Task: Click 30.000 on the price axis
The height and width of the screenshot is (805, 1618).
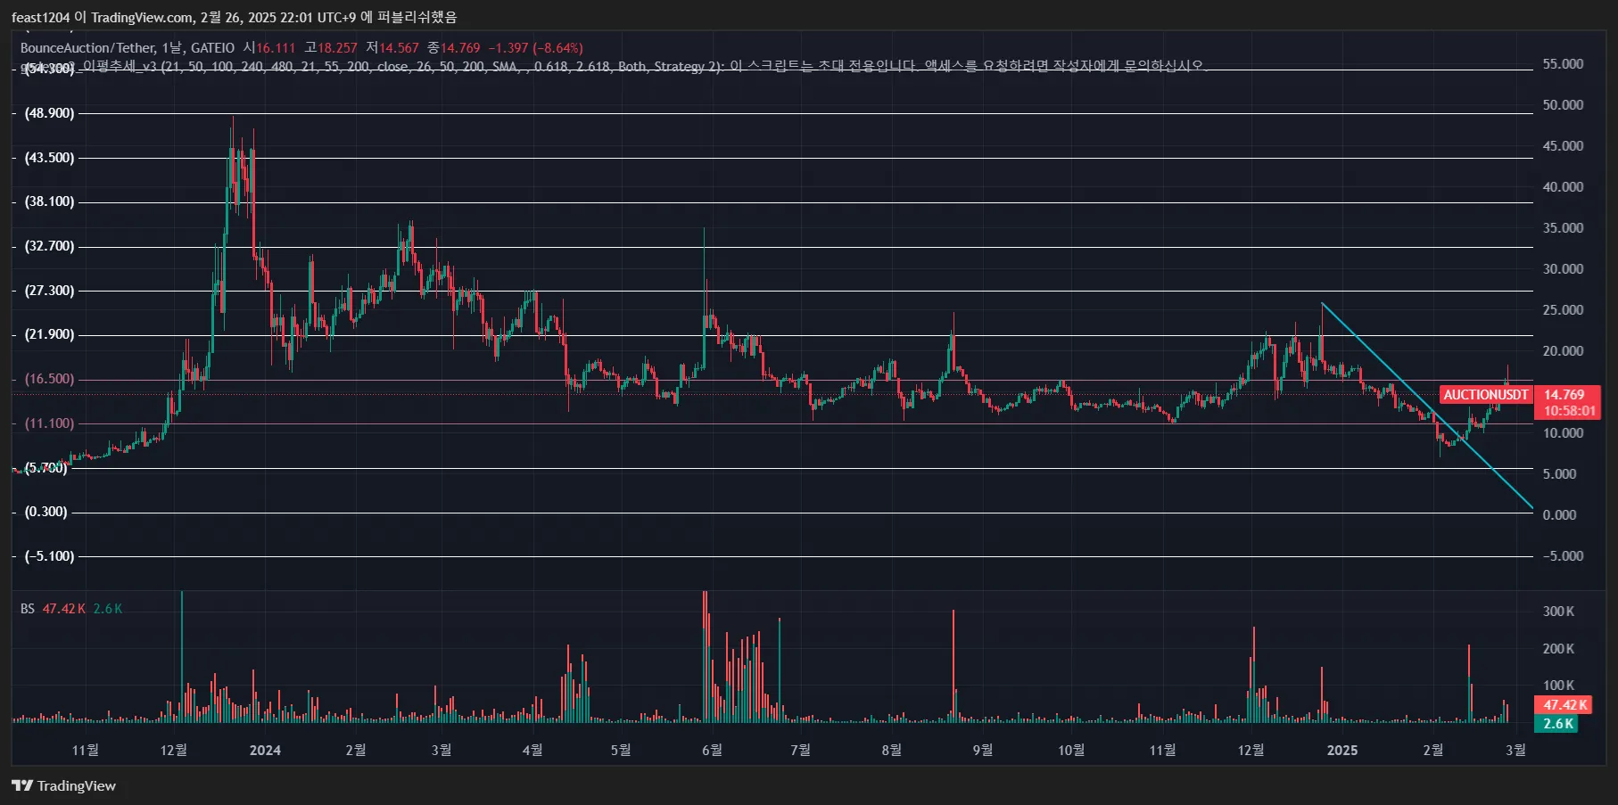Action: 1564,269
